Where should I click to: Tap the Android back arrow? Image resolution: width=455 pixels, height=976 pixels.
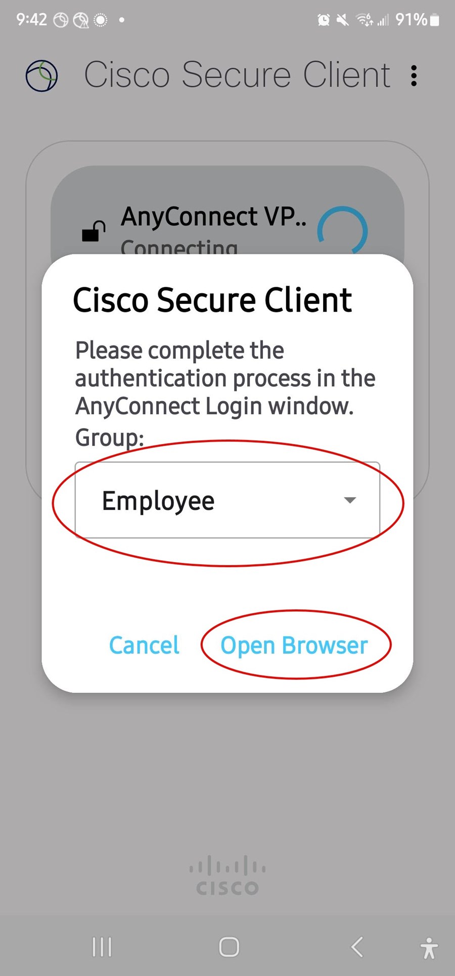coord(357,947)
